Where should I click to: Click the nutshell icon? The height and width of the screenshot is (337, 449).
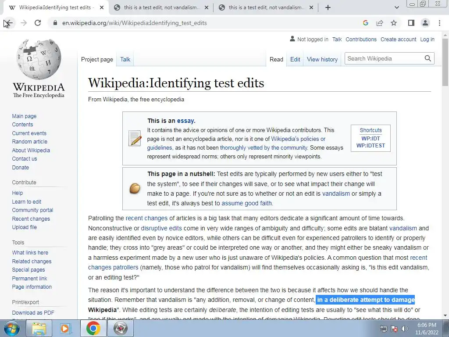pos(135,189)
